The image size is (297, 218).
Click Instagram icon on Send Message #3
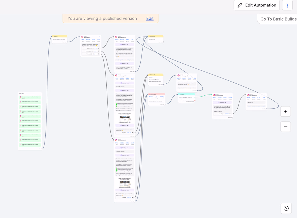click(x=248, y=95)
